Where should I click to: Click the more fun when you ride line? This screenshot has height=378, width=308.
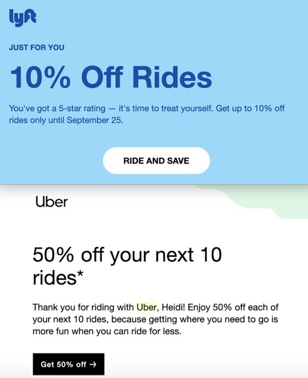pos(107,331)
